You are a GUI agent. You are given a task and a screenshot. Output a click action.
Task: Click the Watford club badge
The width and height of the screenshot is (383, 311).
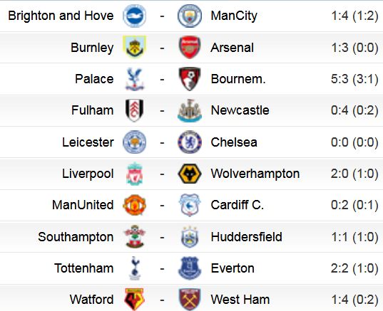pyautogui.click(x=134, y=300)
